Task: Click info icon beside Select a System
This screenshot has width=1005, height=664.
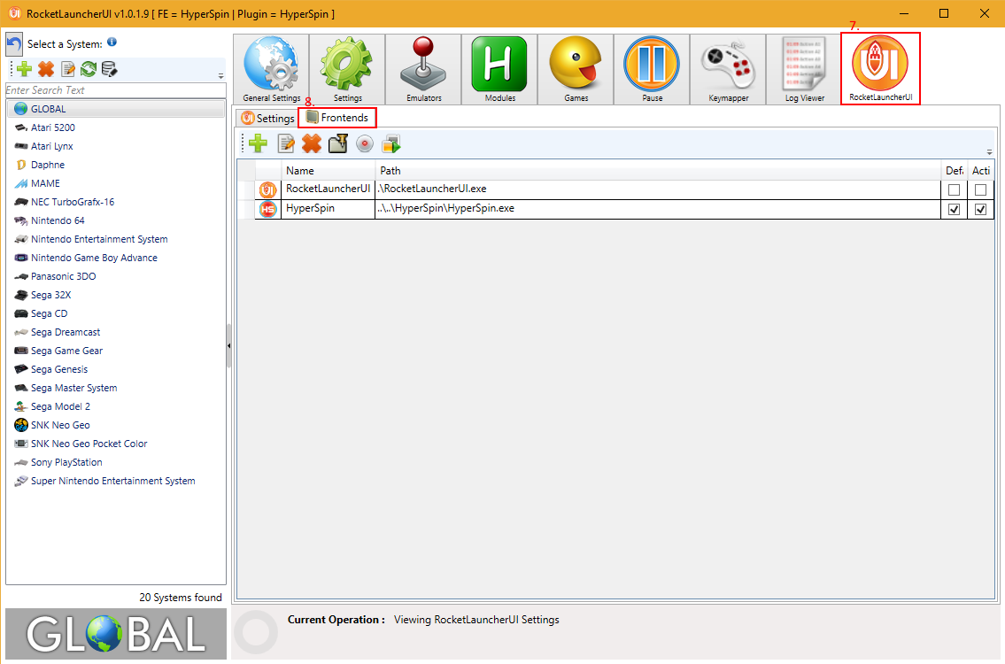Action: 112,42
